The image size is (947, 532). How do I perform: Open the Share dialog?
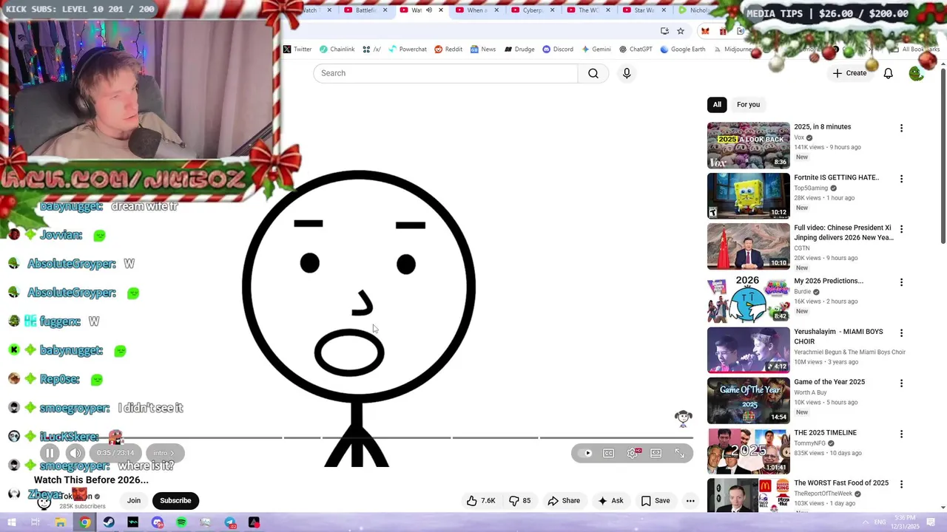click(564, 500)
